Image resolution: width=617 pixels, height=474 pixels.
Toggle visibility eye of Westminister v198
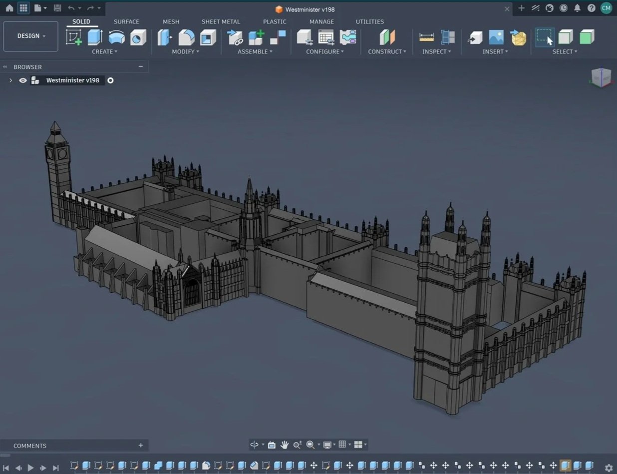23,80
